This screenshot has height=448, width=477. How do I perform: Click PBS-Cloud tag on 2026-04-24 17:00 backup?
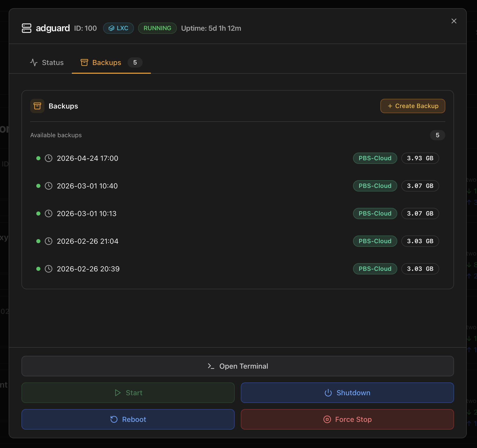(375, 158)
